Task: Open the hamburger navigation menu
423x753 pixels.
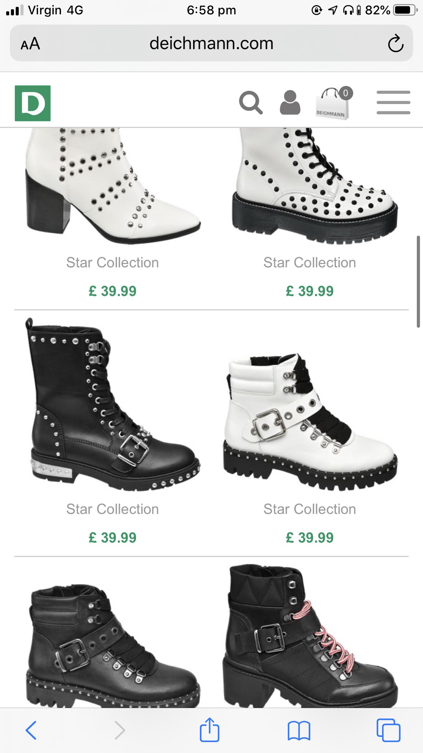Action: coord(393,103)
